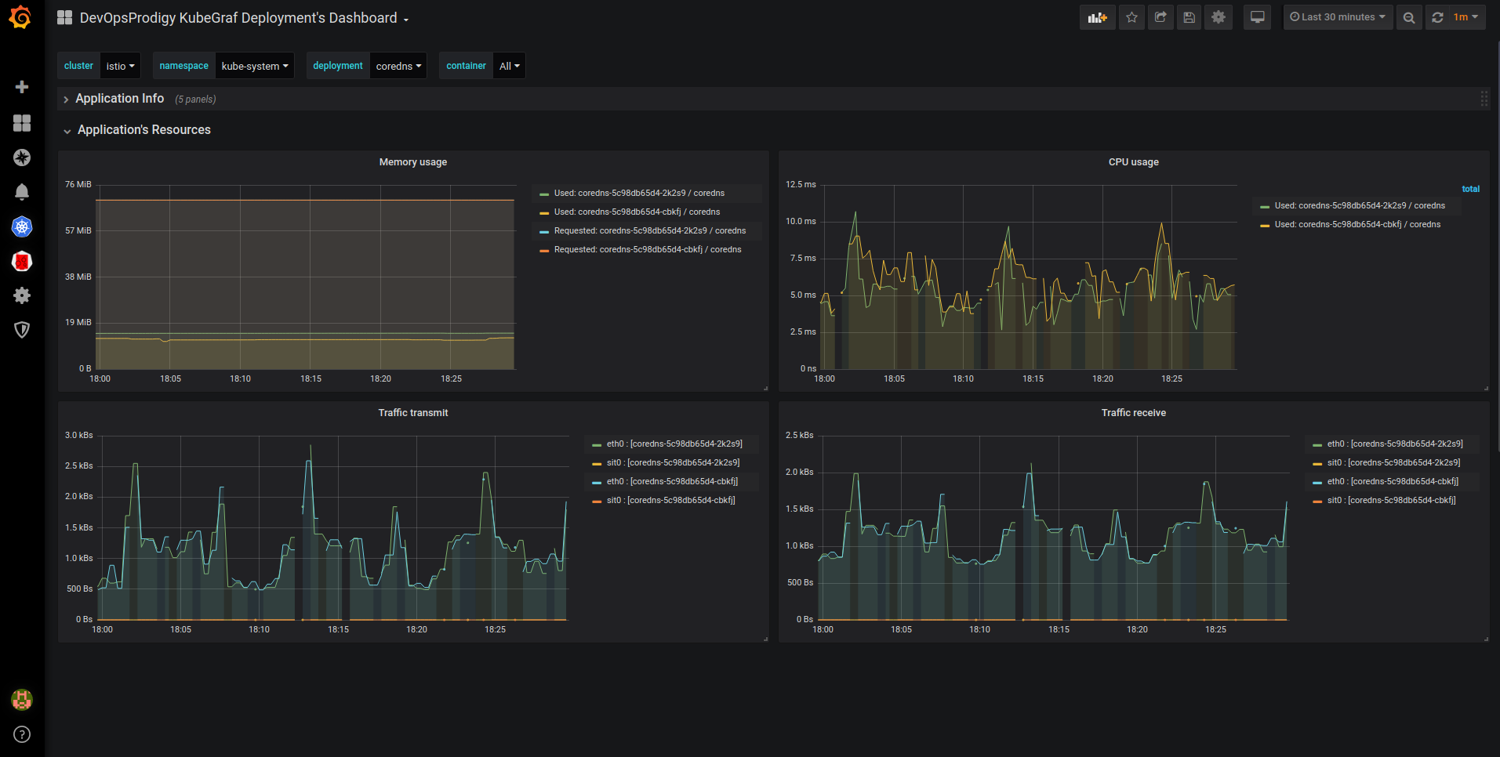Click the Share dashboard icon
This screenshot has height=757, width=1500.
(x=1160, y=17)
